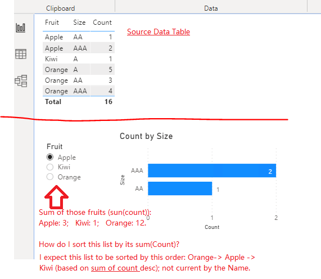Select the Apple radio button
Image resolution: width=321 pixels, height=279 pixels.
[x=50, y=157]
